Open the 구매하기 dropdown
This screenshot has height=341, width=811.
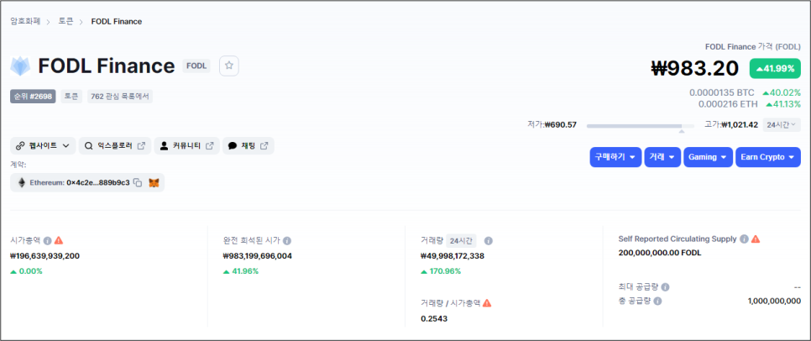coord(615,157)
